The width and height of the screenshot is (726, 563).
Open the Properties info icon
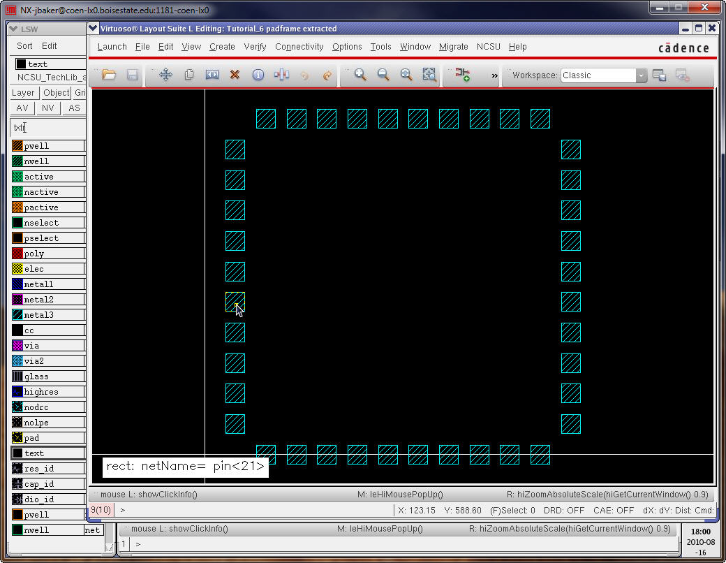coord(258,75)
